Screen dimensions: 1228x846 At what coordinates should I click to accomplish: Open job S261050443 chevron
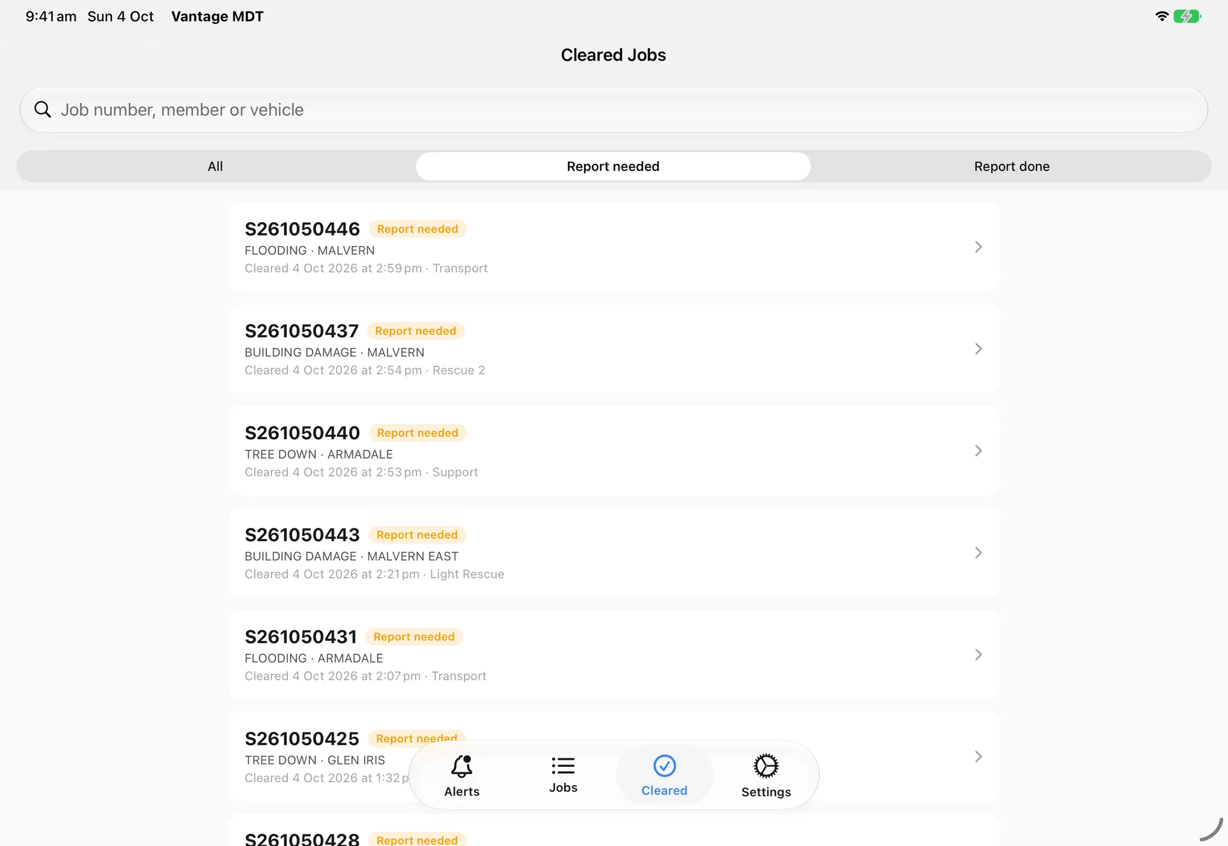pos(978,553)
